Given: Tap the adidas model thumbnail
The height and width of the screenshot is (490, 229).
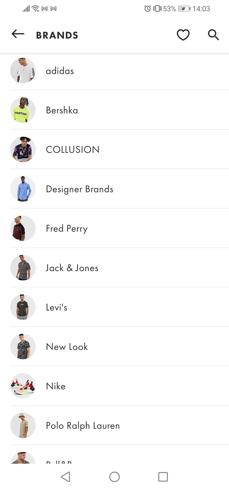Looking at the screenshot, I should tap(23, 70).
